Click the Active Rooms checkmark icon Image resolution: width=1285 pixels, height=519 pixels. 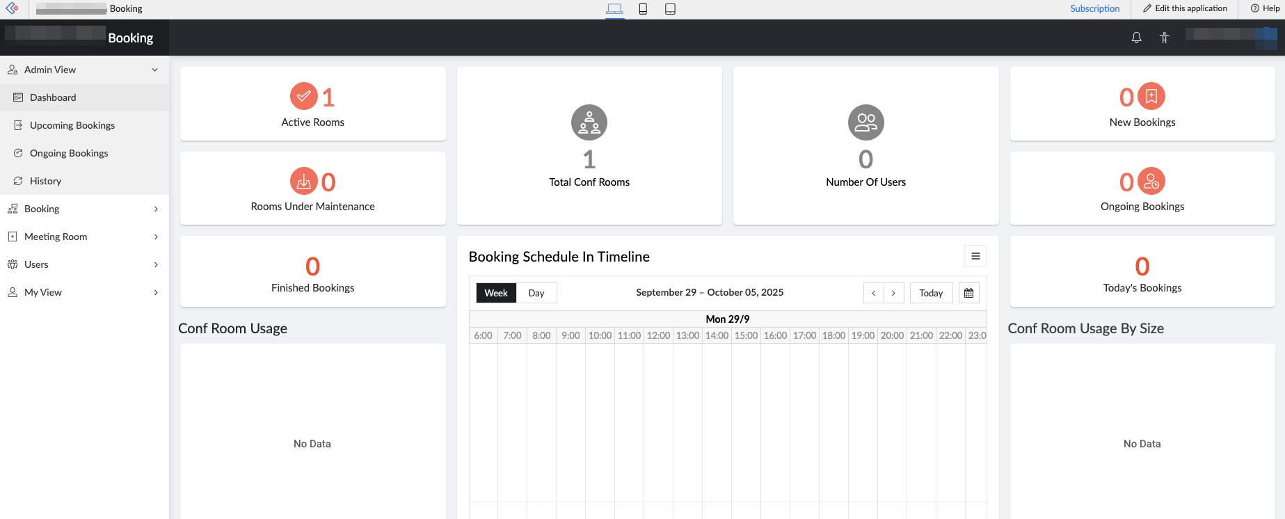coord(303,97)
